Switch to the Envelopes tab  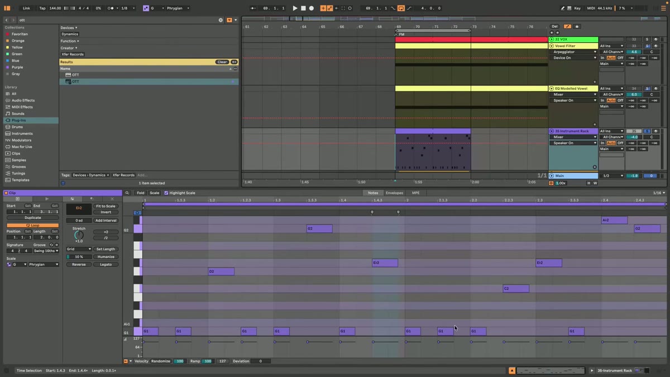394,193
